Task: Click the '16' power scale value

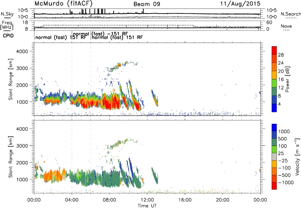Action: click(x=281, y=80)
